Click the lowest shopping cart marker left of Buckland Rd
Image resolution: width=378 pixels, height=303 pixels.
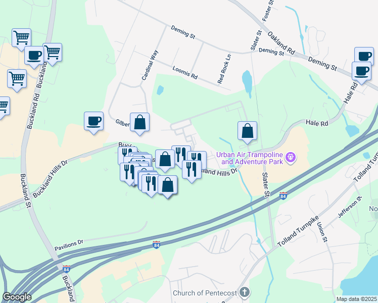point(17,80)
